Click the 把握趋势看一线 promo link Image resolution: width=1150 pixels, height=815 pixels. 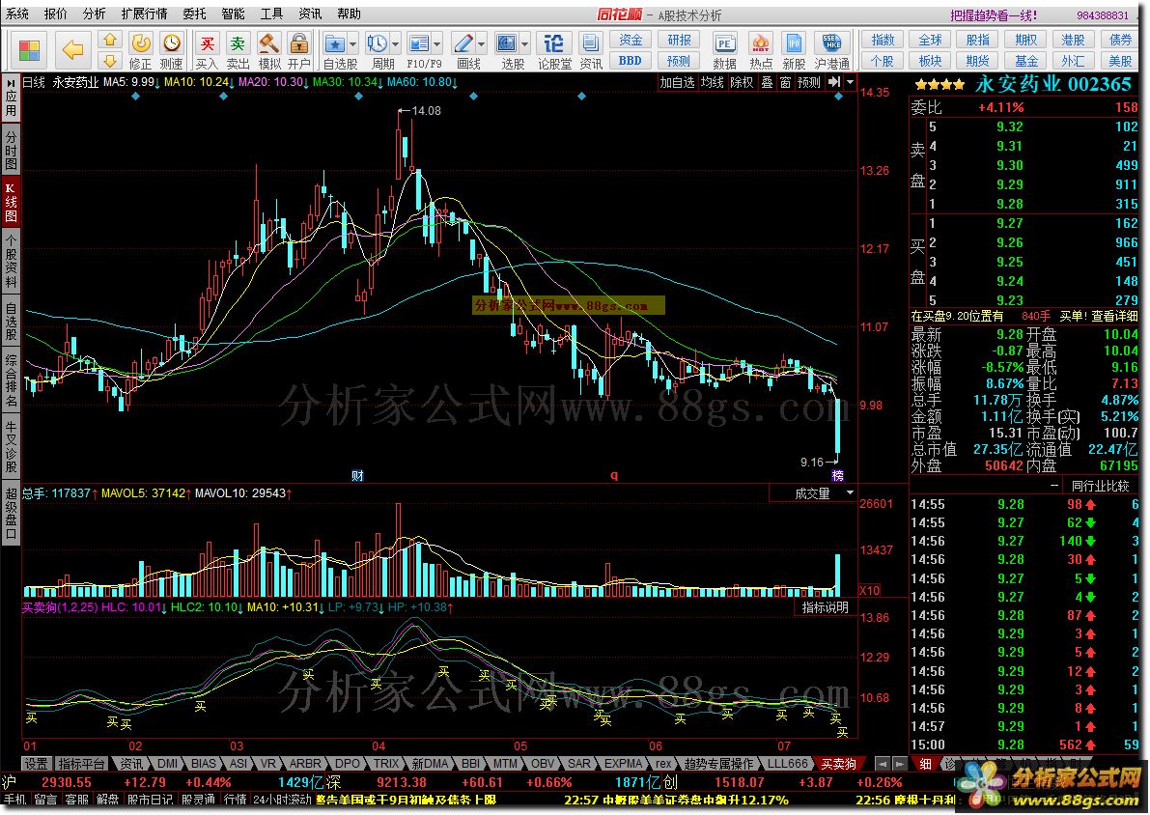click(x=994, y=14)
